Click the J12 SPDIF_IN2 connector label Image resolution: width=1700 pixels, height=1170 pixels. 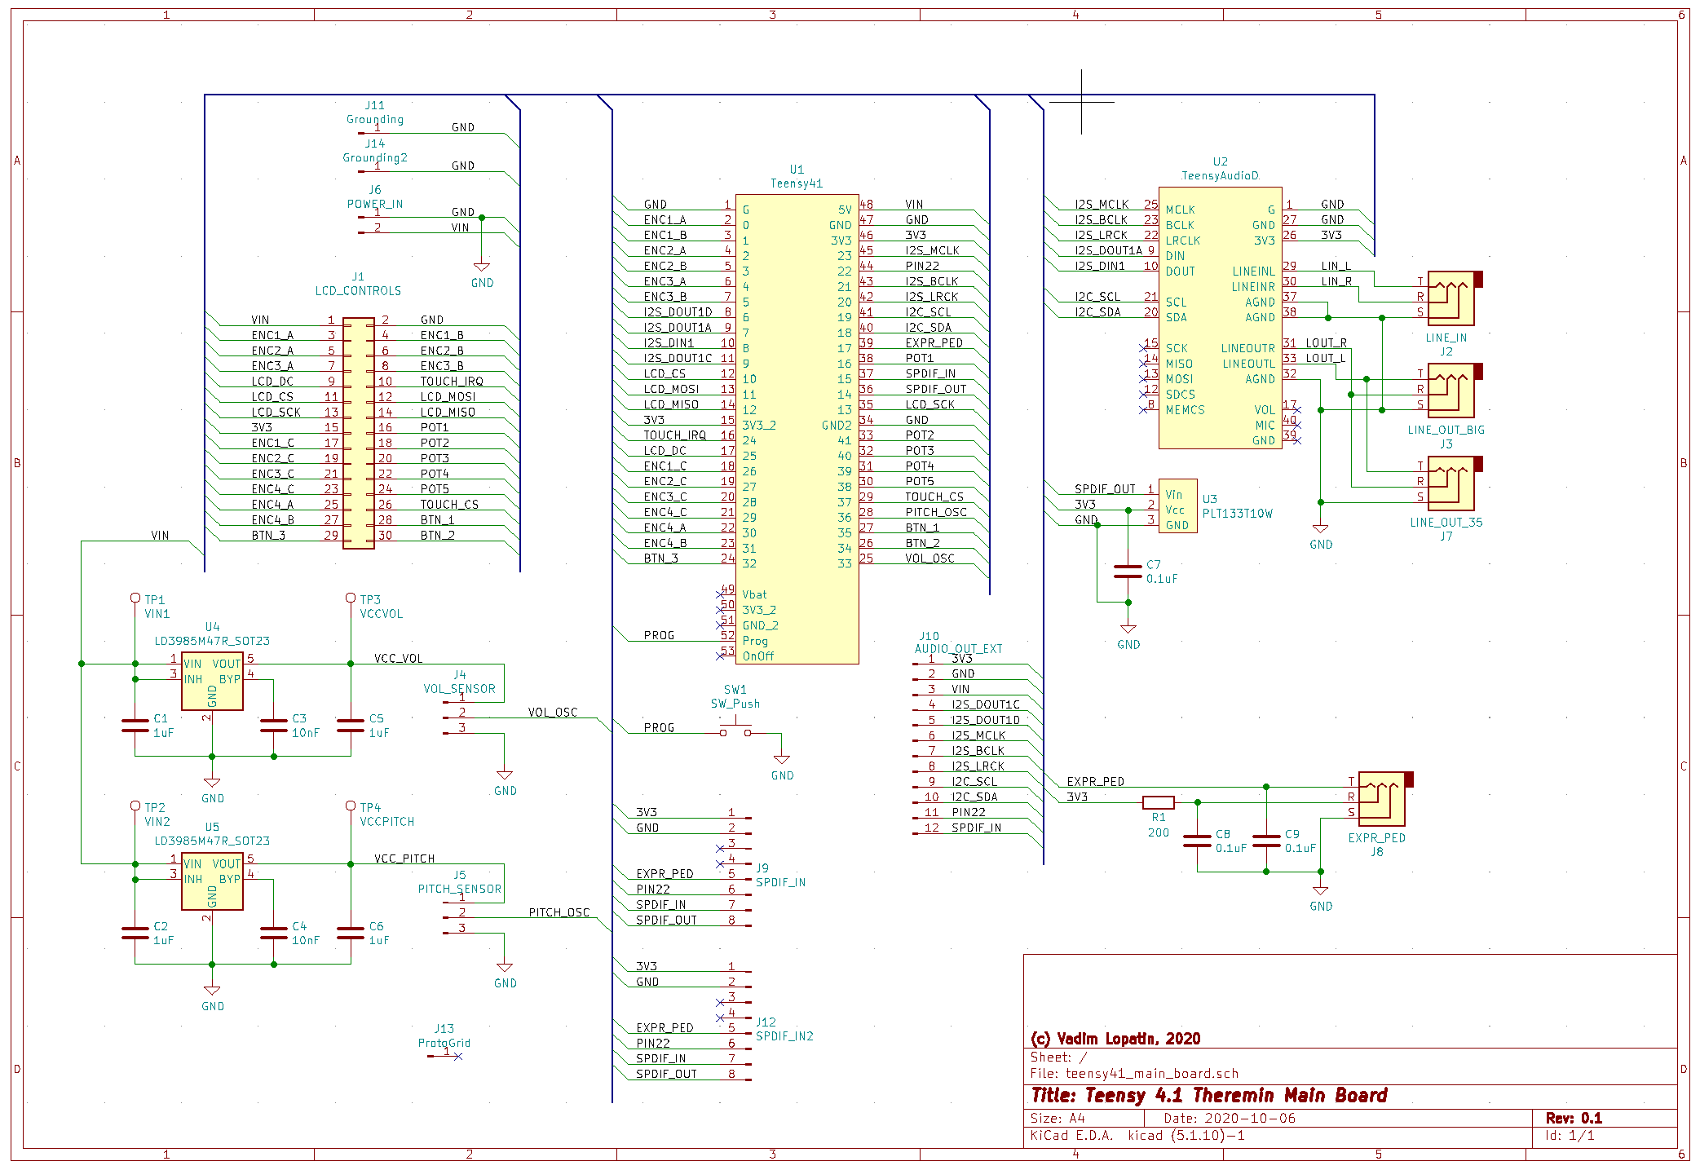click(784, 1029)
